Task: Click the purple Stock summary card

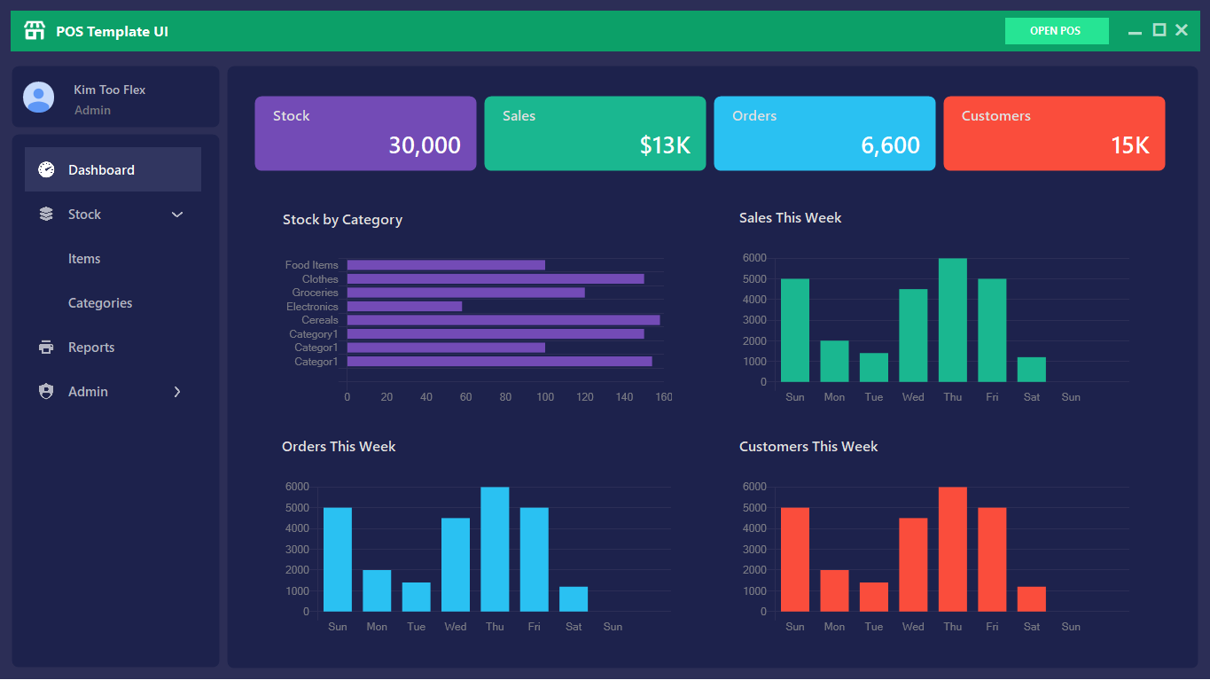Action: pyautogui.click(x=365, y=133)
